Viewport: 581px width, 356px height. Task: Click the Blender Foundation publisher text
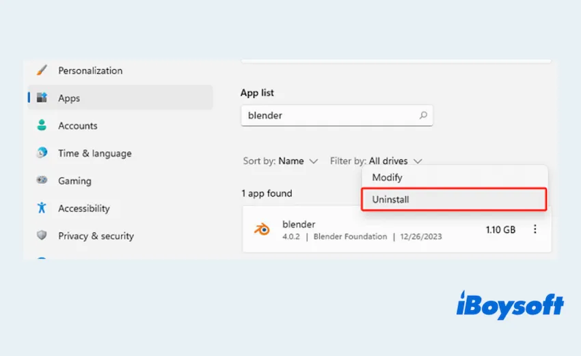[x=350, y=236]
